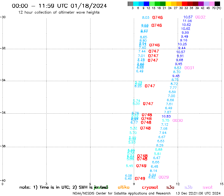Click the cryosat time '0746' beside 8.03

click(x=158, y=17)
